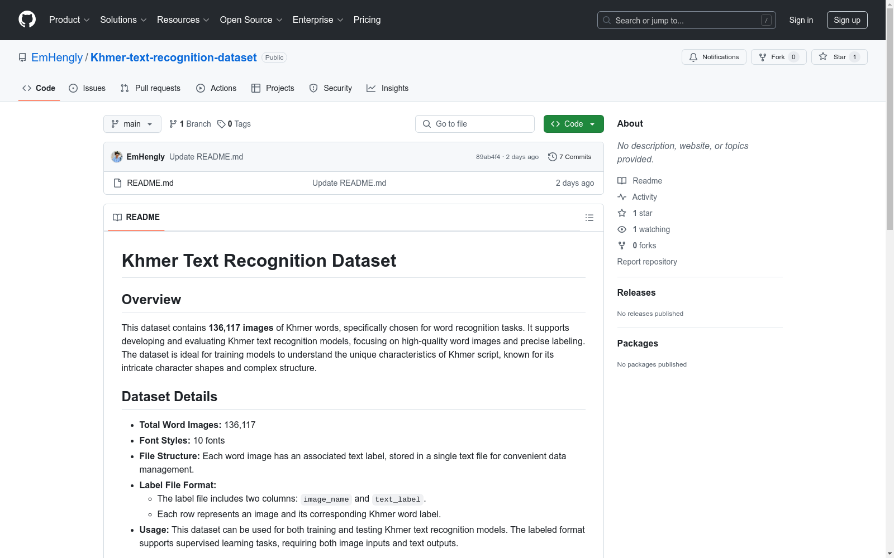
Task: Open the EmHengly owner link
Action: (x=57, y=57)
